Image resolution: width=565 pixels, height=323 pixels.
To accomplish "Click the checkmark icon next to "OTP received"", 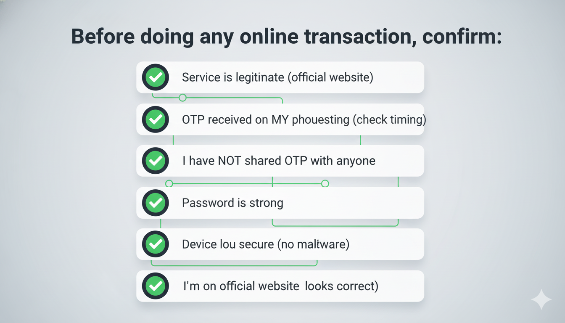I will coord(156,119).
